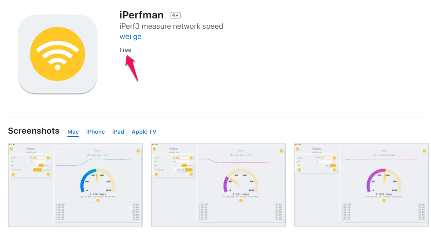The width and height of the screenshot is (431, 236).
Task: Switch to the Mac screenshots tab
Action: pos(73,132)
